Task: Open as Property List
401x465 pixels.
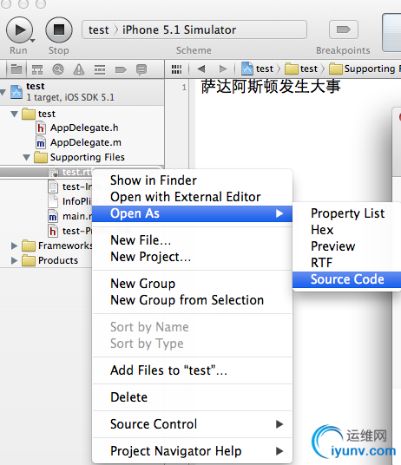Action: [347, 213]
